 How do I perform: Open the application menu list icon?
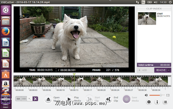click(165, 102)
